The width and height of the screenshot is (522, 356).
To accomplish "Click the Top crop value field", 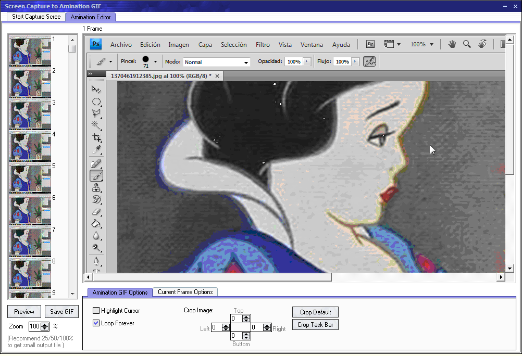I will pyautogui.click(x=236, y=319).
